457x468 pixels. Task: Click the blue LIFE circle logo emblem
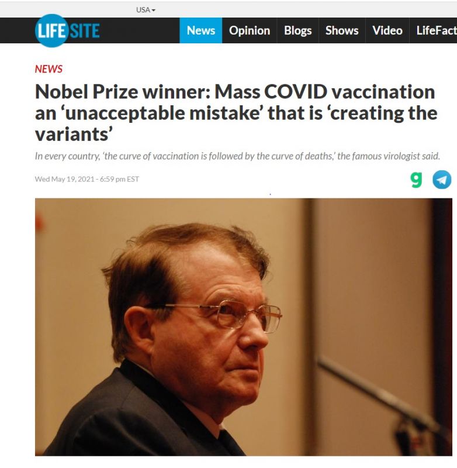(51, 30)
